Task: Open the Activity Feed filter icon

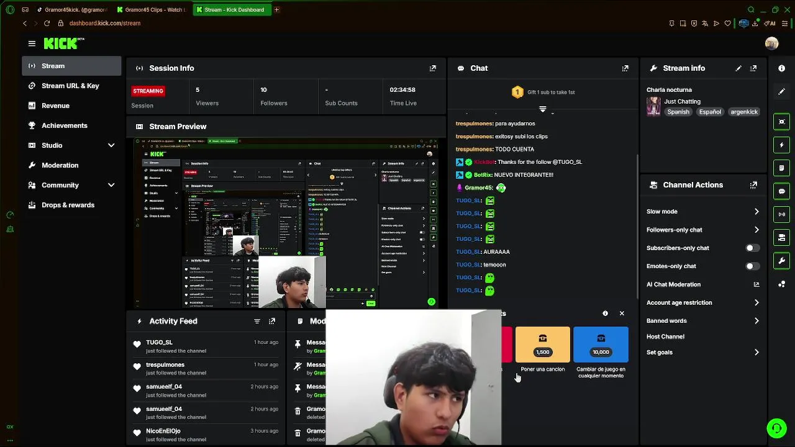Action: 257,321
